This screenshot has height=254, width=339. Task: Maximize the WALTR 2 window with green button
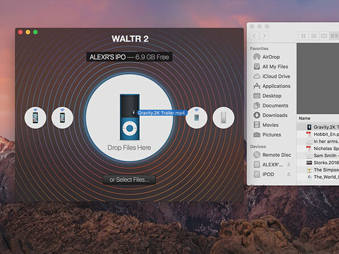click(x=35, y=32)
